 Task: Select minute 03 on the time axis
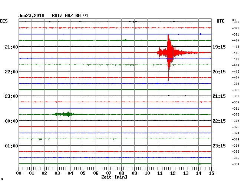click(x=57, y=173)
